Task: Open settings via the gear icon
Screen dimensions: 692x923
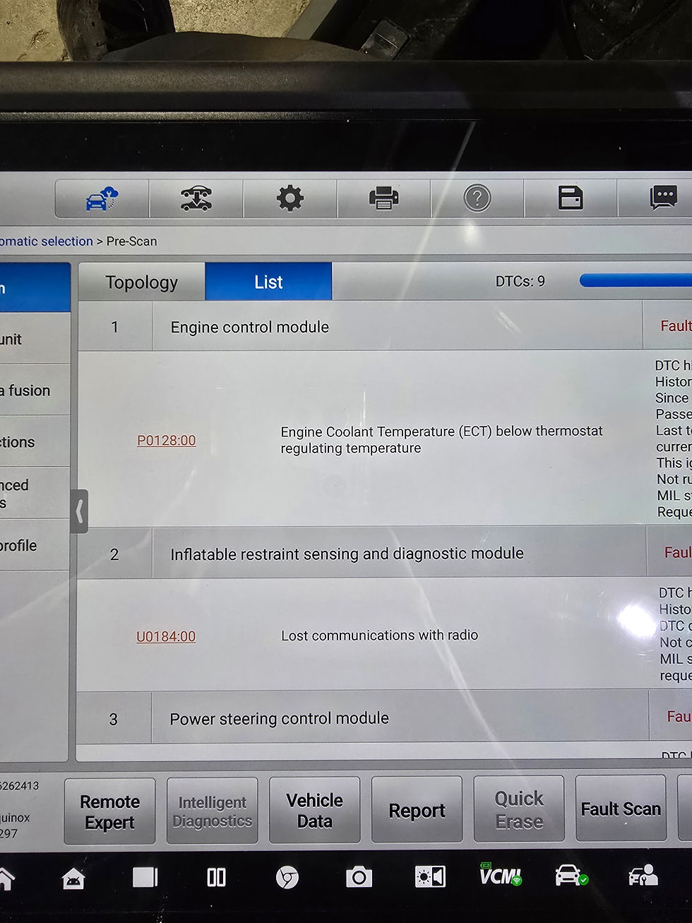Action: click(290, 198)
